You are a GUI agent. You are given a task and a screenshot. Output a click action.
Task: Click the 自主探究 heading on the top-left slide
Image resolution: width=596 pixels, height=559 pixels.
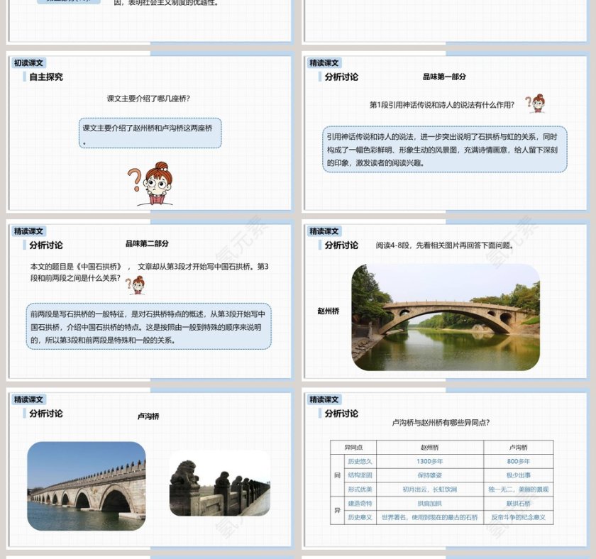(45, 77)
